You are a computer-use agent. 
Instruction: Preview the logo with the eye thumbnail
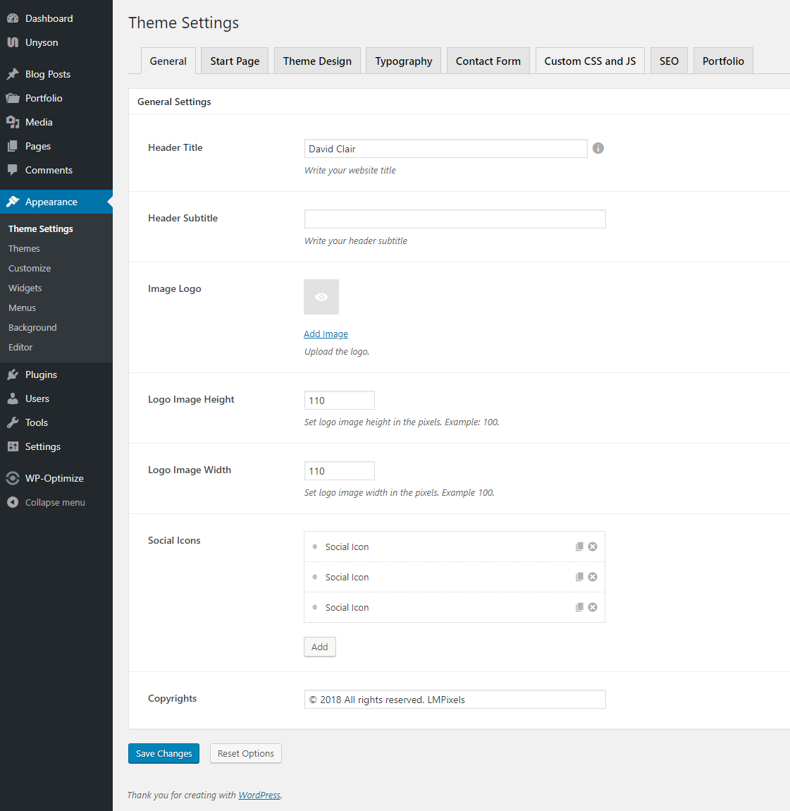click(321, 296)
